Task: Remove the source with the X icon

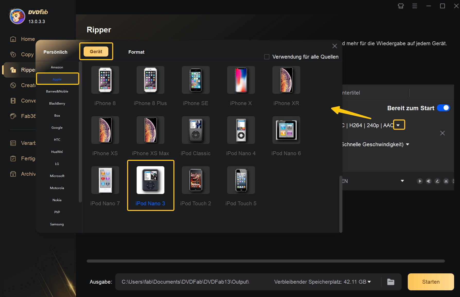Action: pos(443,133)
